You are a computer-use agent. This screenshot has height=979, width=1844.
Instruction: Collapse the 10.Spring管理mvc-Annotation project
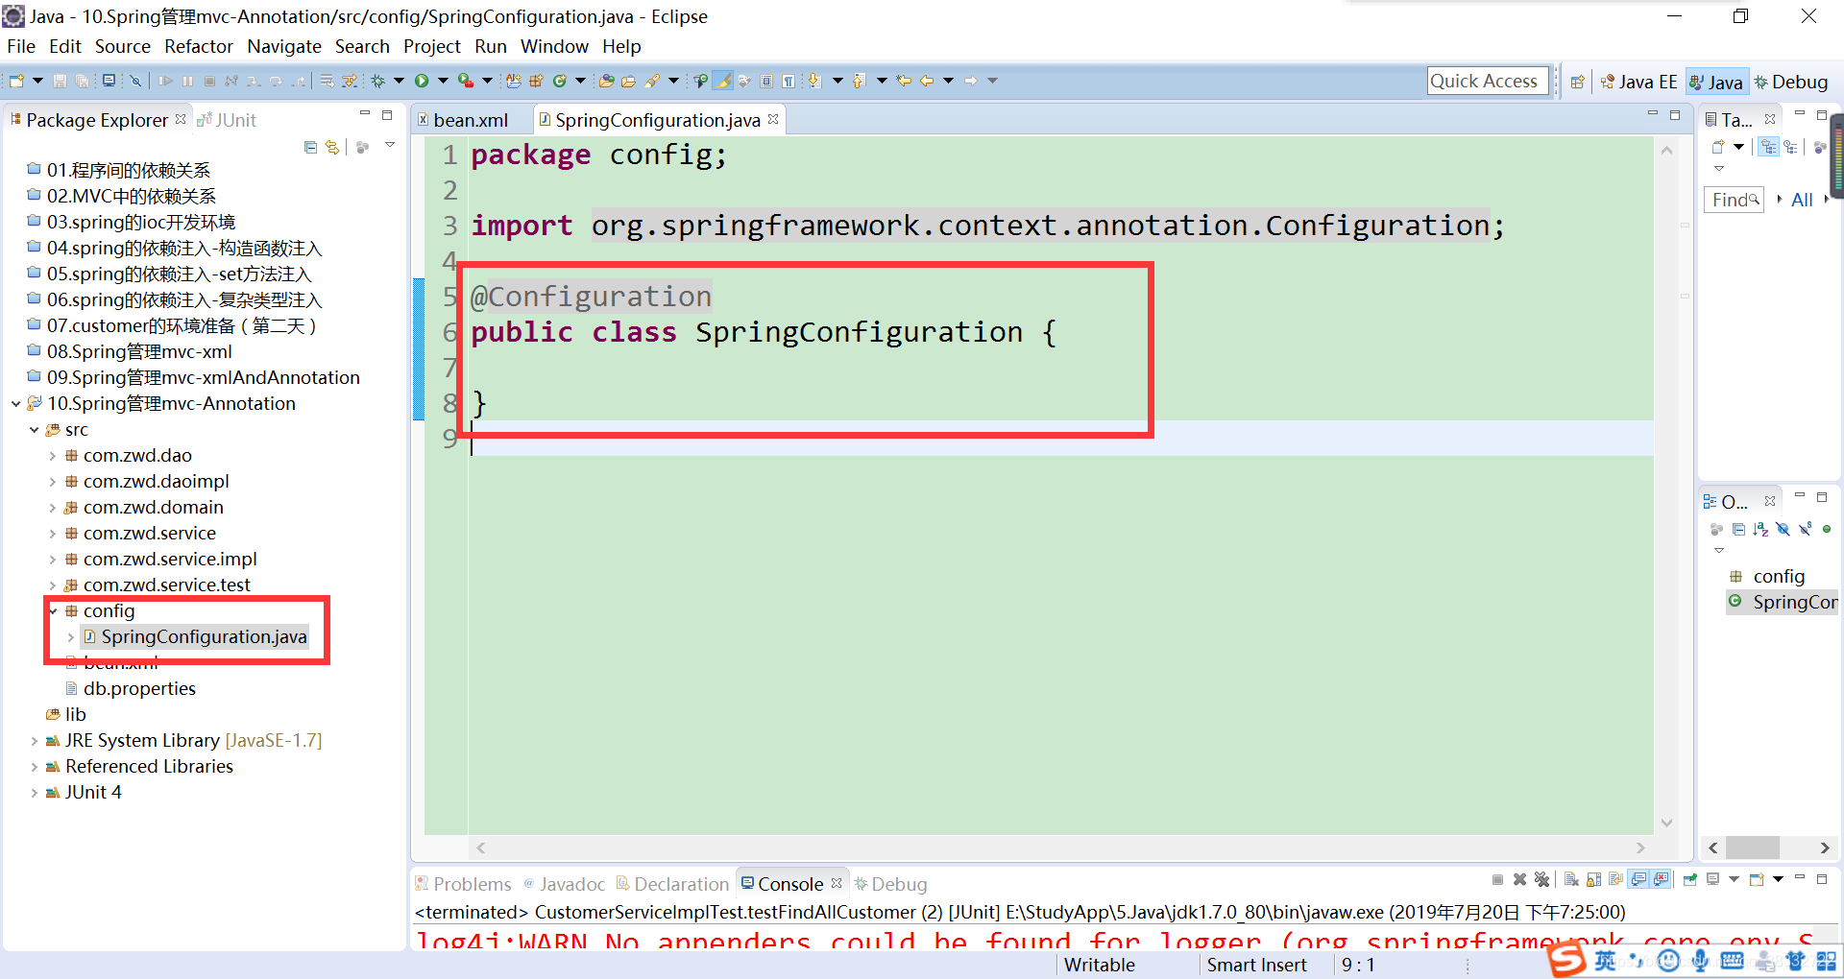pos(15,404)
